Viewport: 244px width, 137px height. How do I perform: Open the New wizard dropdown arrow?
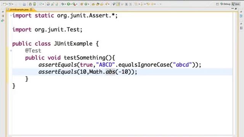pos(7,4)
